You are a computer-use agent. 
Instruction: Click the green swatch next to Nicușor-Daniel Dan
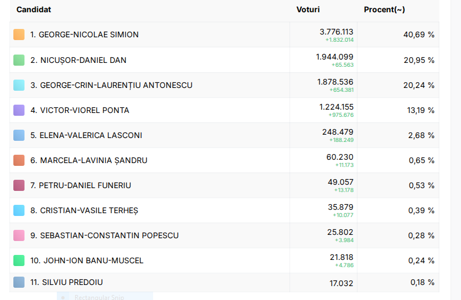point(19,60)
